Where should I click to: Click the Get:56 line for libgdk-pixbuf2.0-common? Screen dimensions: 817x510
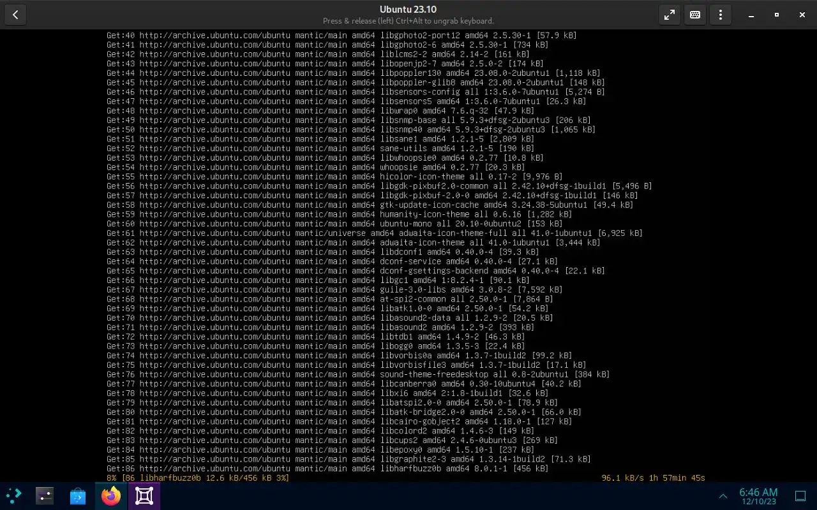[x=379, y=186]
